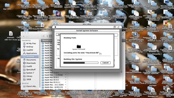Switch Finder to icon view
Screen dimensions: 174x98
pyautogui.click(x=43, y=36)
